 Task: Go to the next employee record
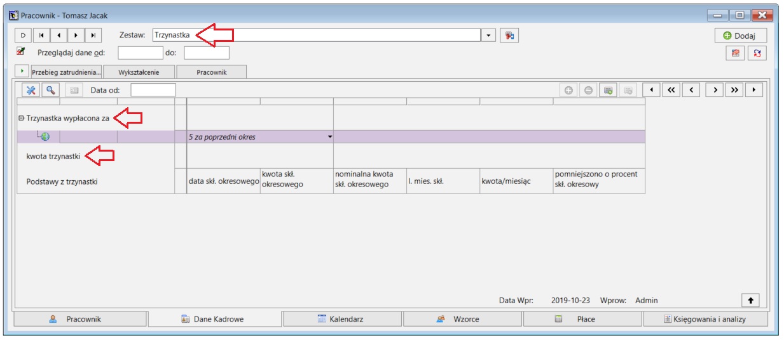(76, 36)
